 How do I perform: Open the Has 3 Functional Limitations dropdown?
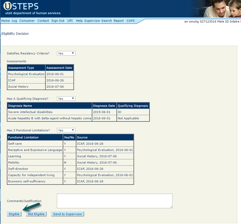tap(66, 130)
